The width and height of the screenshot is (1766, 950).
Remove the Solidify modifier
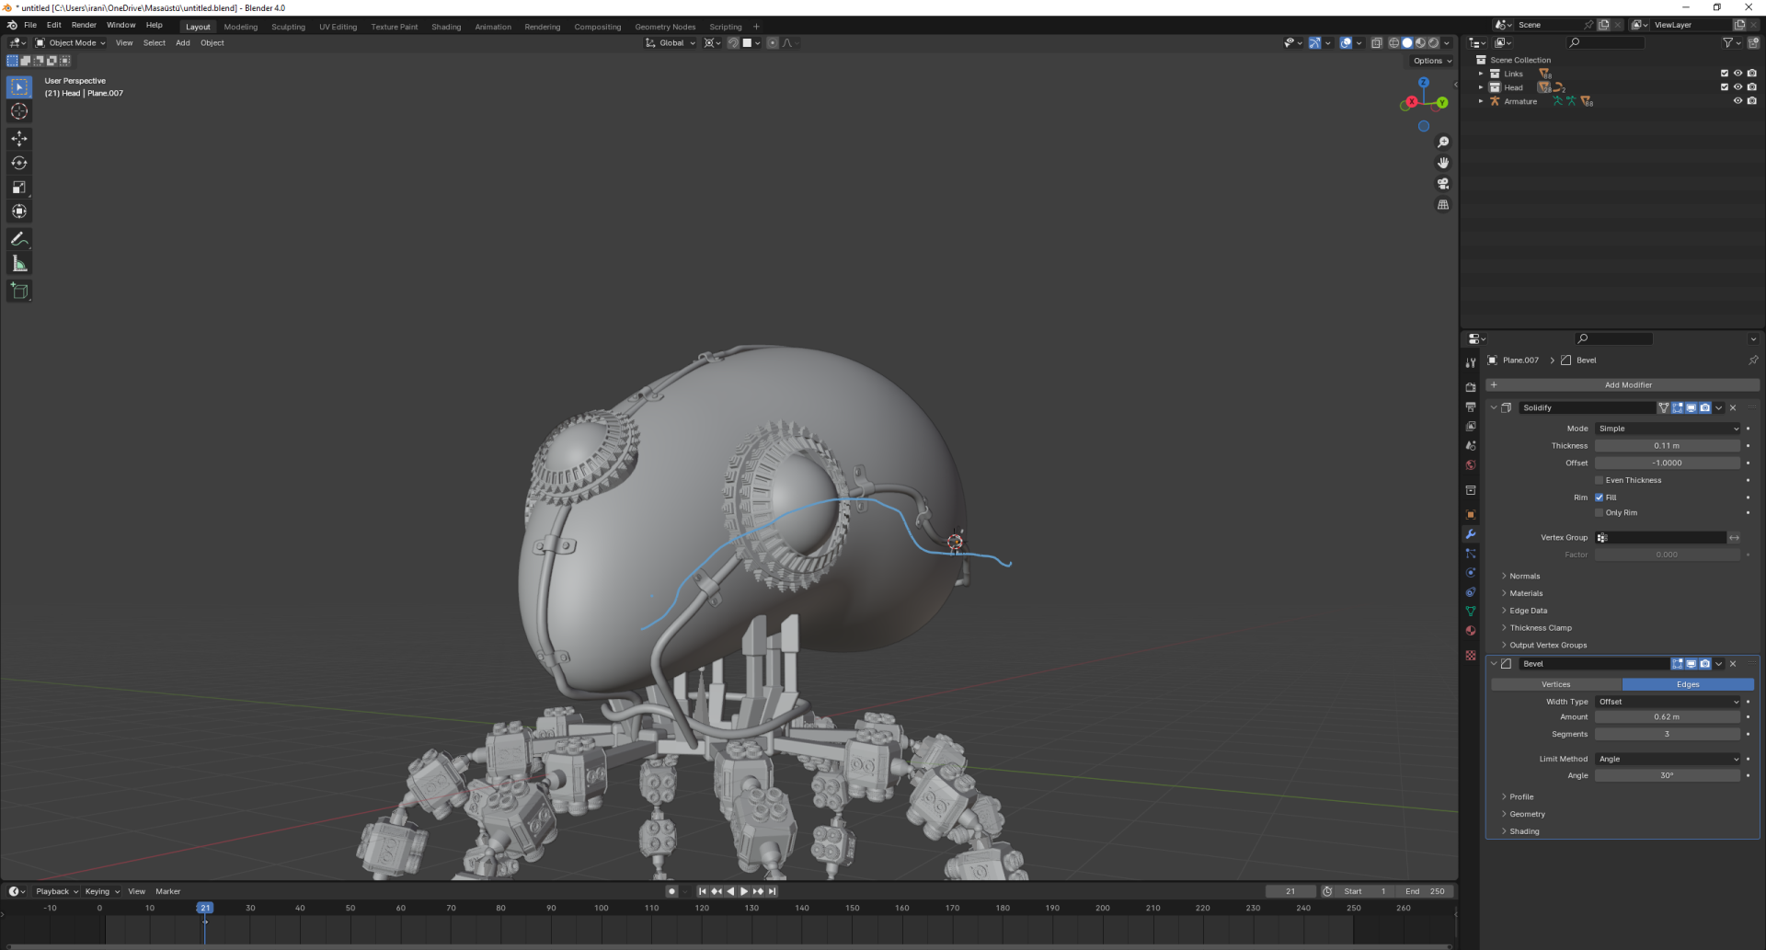pyautogui.click(x=1733, y=408)
